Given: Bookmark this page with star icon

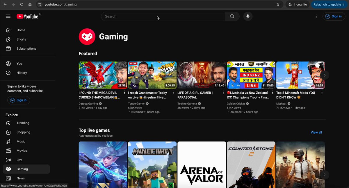Looking at the screenshot, I should tap(278, 4).
